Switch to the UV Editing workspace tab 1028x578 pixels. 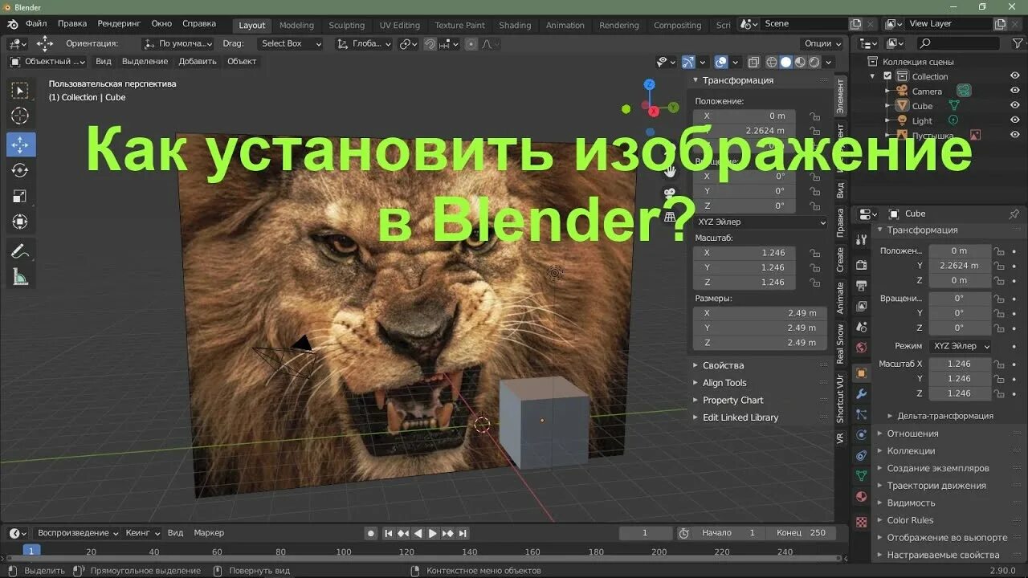click(399, 25)
